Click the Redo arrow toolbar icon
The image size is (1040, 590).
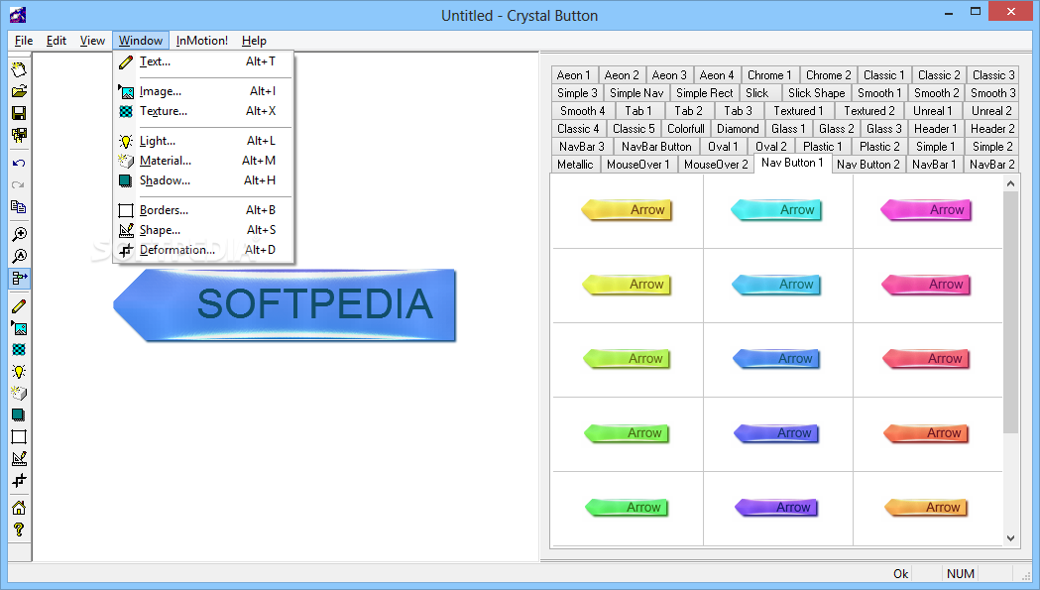(x=19, y=185)
